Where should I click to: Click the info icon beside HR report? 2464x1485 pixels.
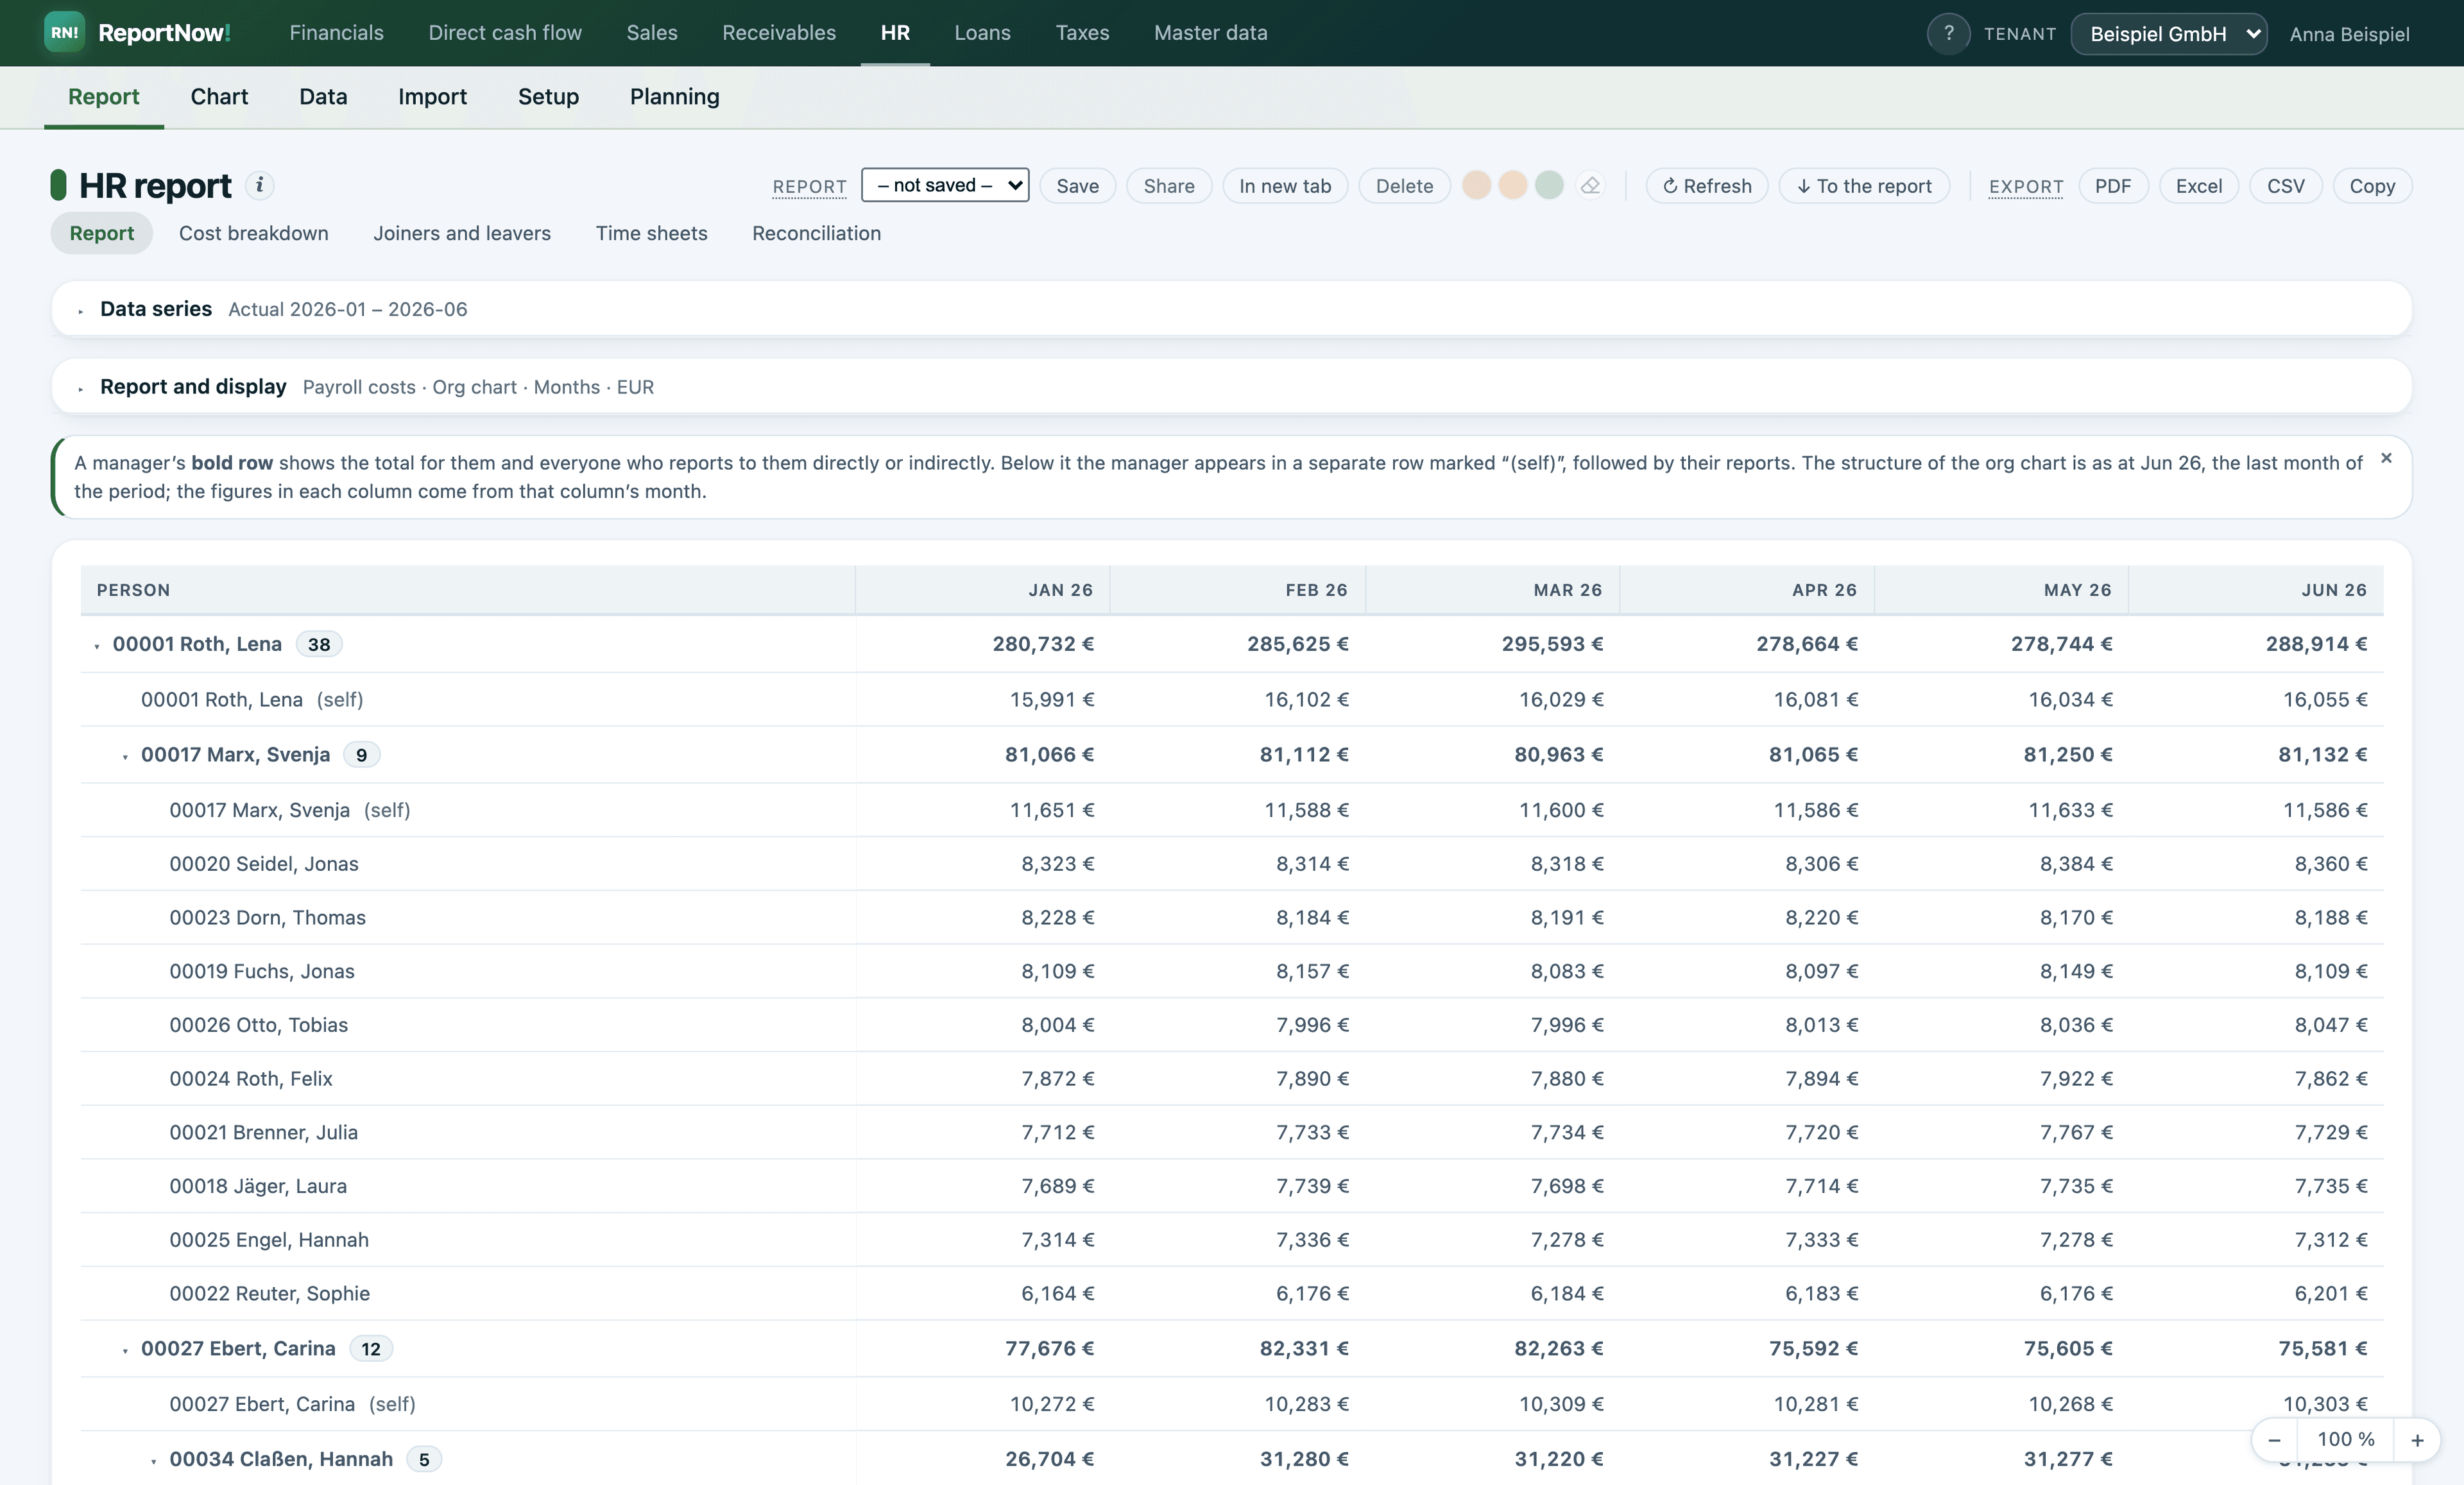click(260, 185)
